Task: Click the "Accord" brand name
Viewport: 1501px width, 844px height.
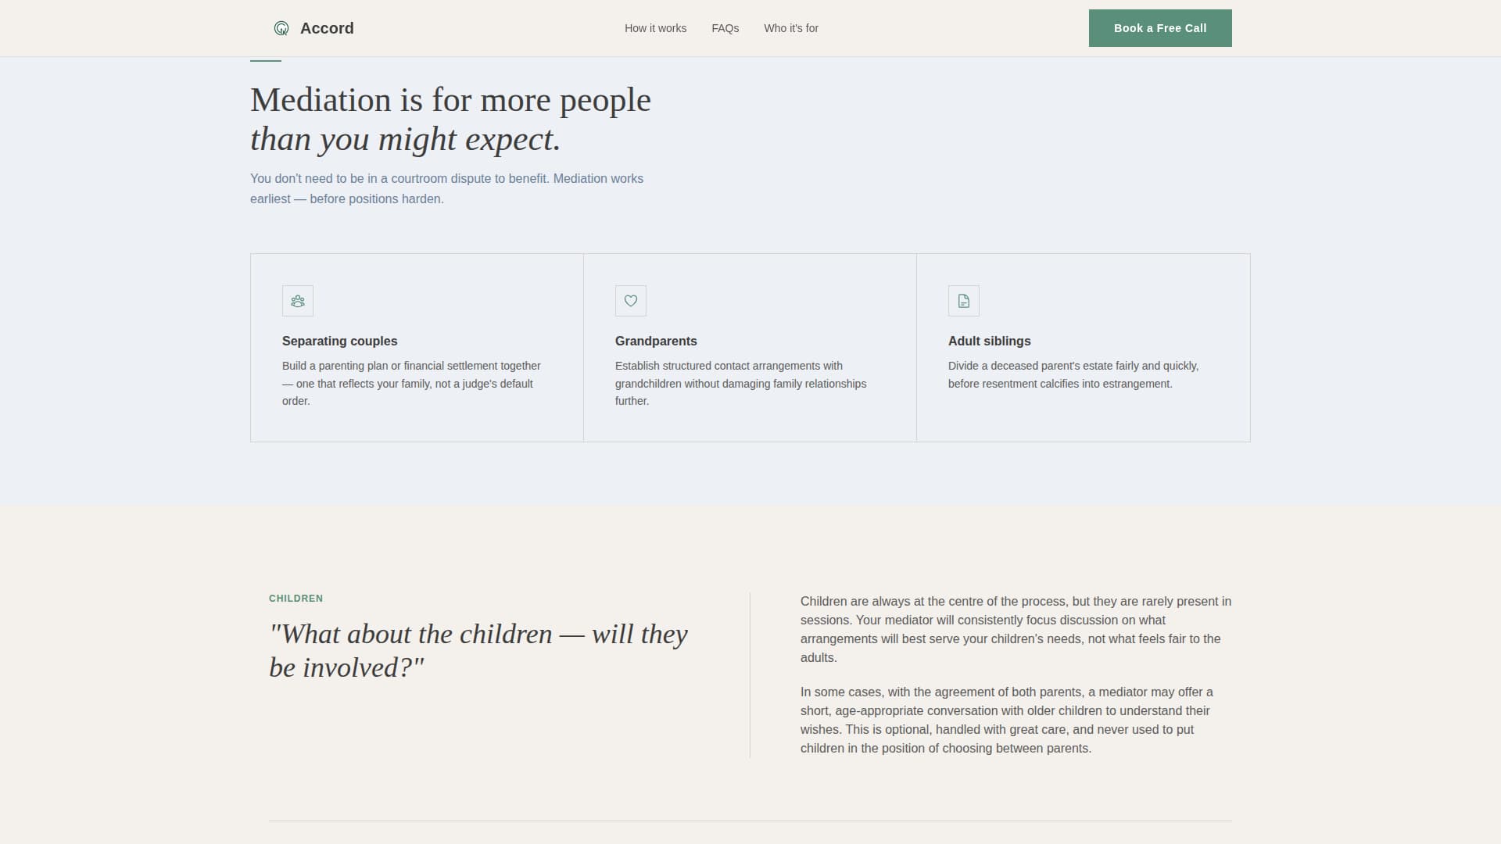Action: pyautogui.click(x=327, y=28)
